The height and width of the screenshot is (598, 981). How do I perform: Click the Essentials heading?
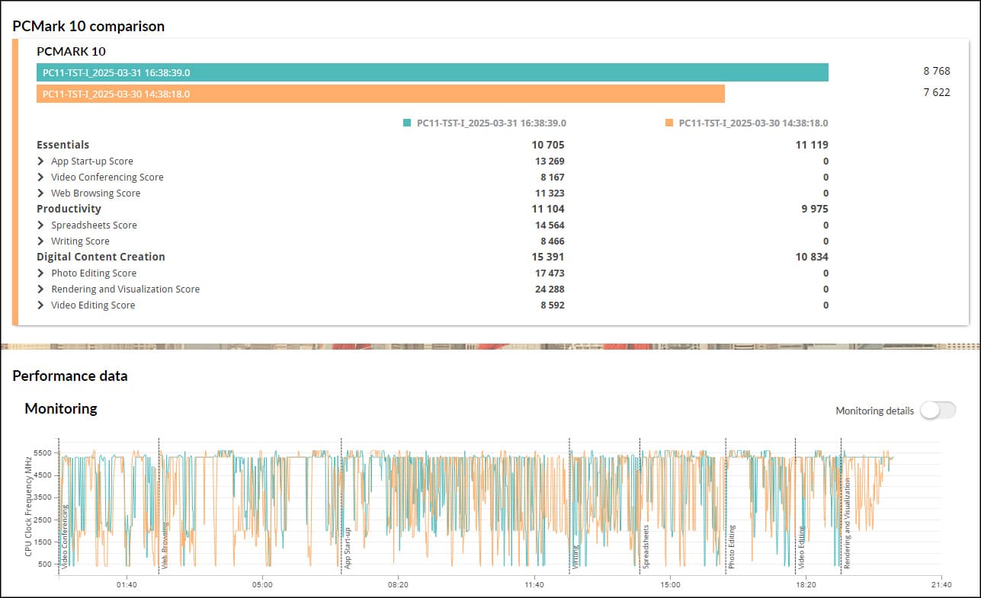pos(63,145)
